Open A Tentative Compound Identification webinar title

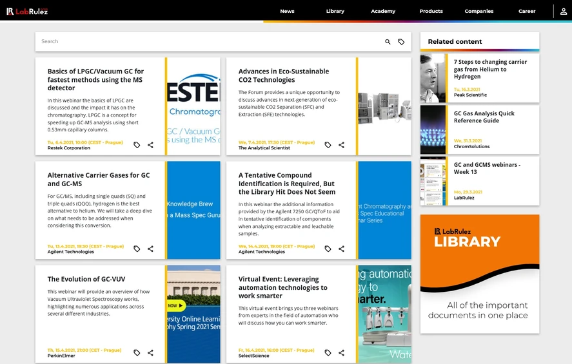click(287, 183)
